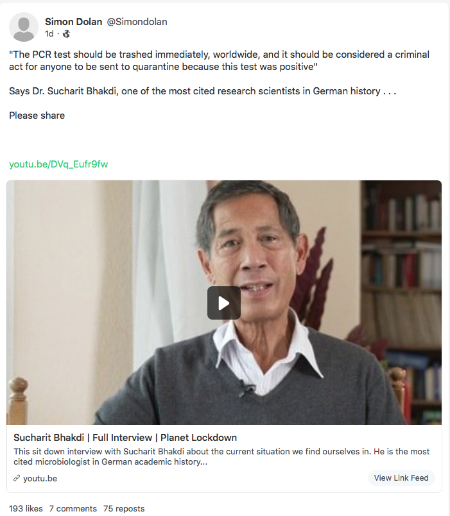Click the View Link Feed button
The width and height of the screenshot is (450, 516).
(x=401, y=478)
